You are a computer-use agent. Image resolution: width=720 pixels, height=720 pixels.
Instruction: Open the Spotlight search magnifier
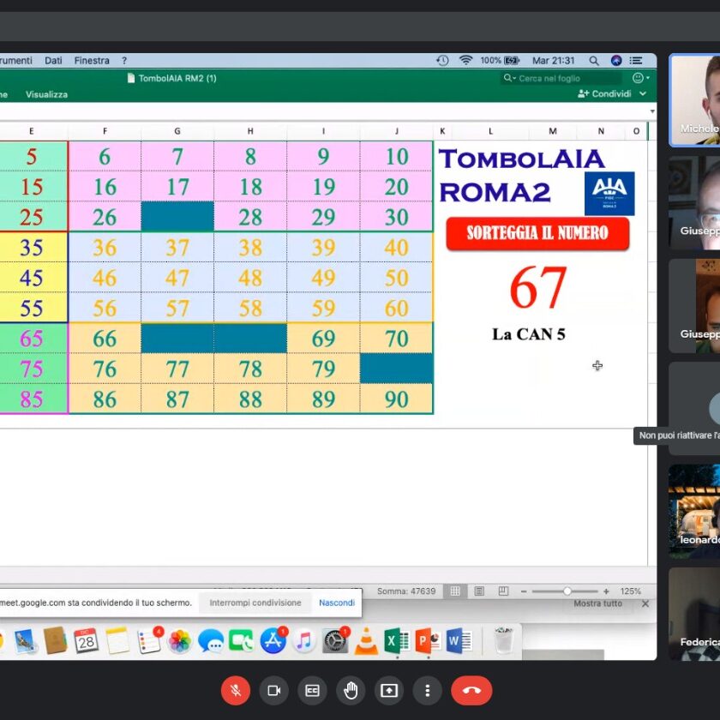593,61
